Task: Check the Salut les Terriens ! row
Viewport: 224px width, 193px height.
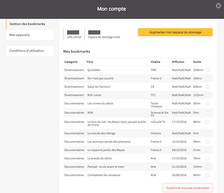Action: [208, 87]
